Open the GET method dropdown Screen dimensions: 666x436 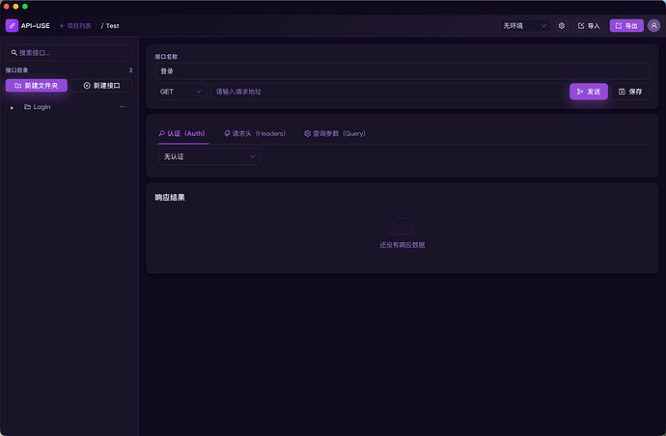point(180,92)
